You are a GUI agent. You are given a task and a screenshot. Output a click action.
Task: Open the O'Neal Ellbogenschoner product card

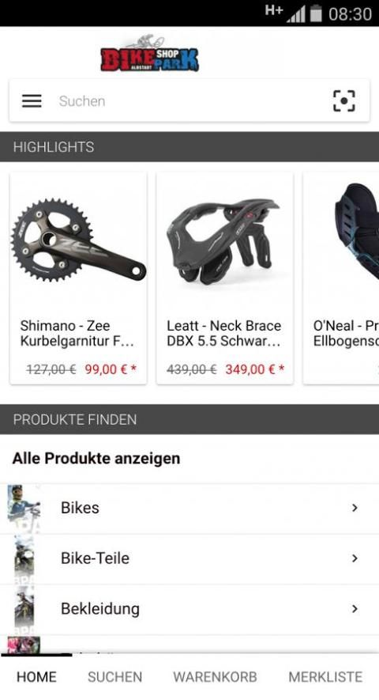341,278
